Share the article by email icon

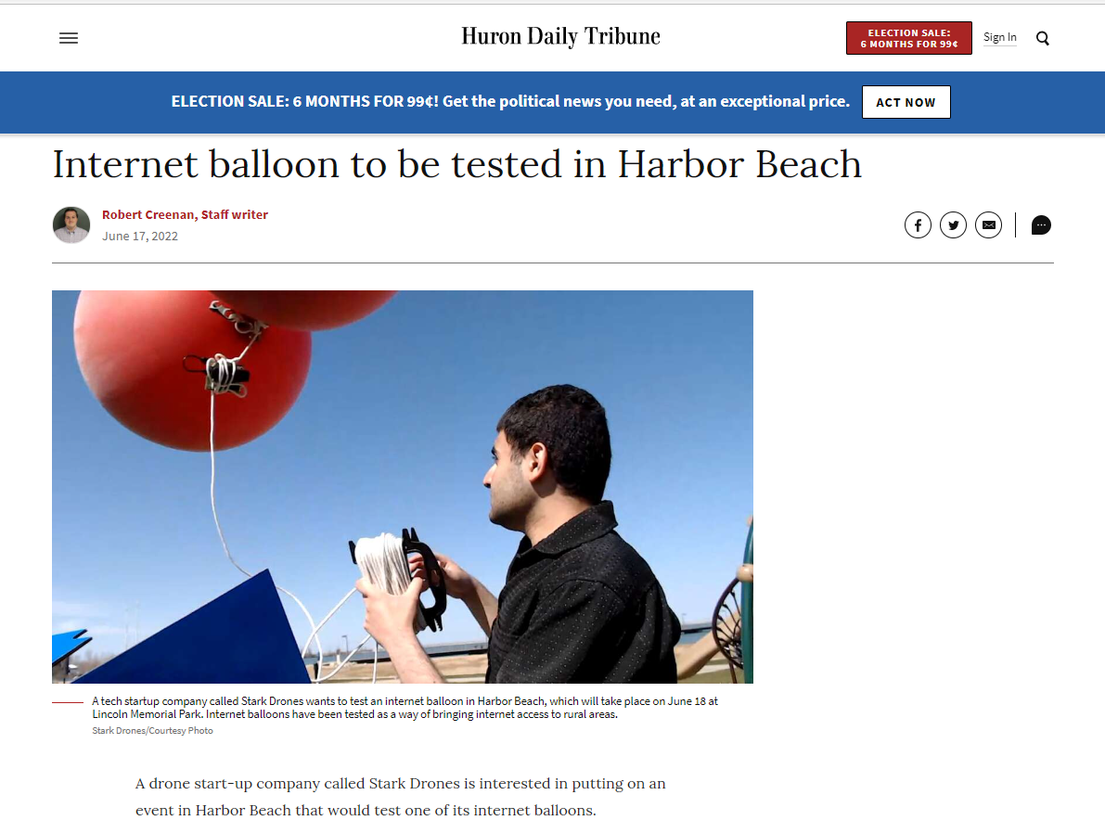tap(988, 224)
